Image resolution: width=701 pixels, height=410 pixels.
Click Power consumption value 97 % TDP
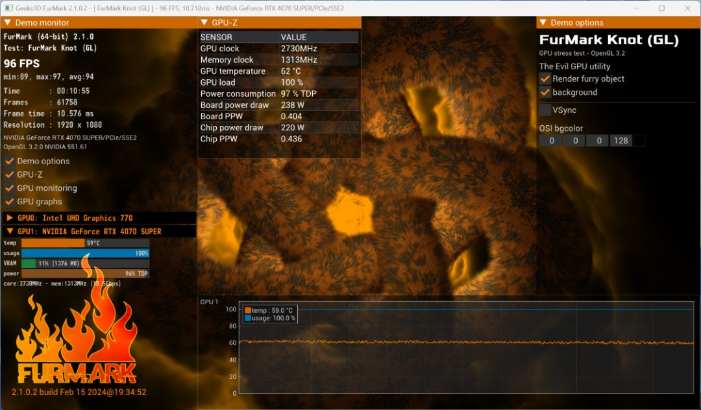point(299,94)
